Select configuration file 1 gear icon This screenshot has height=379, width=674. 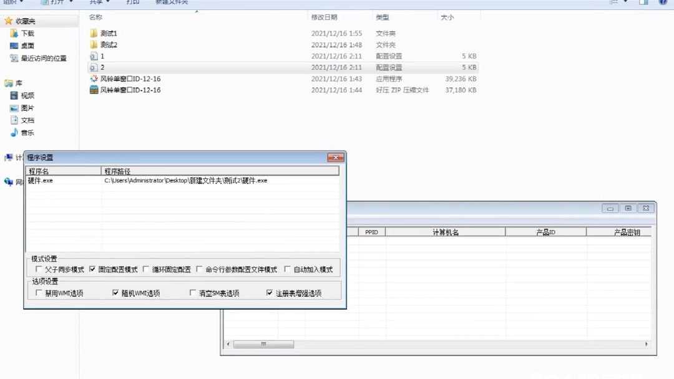[x=94, y=55]
